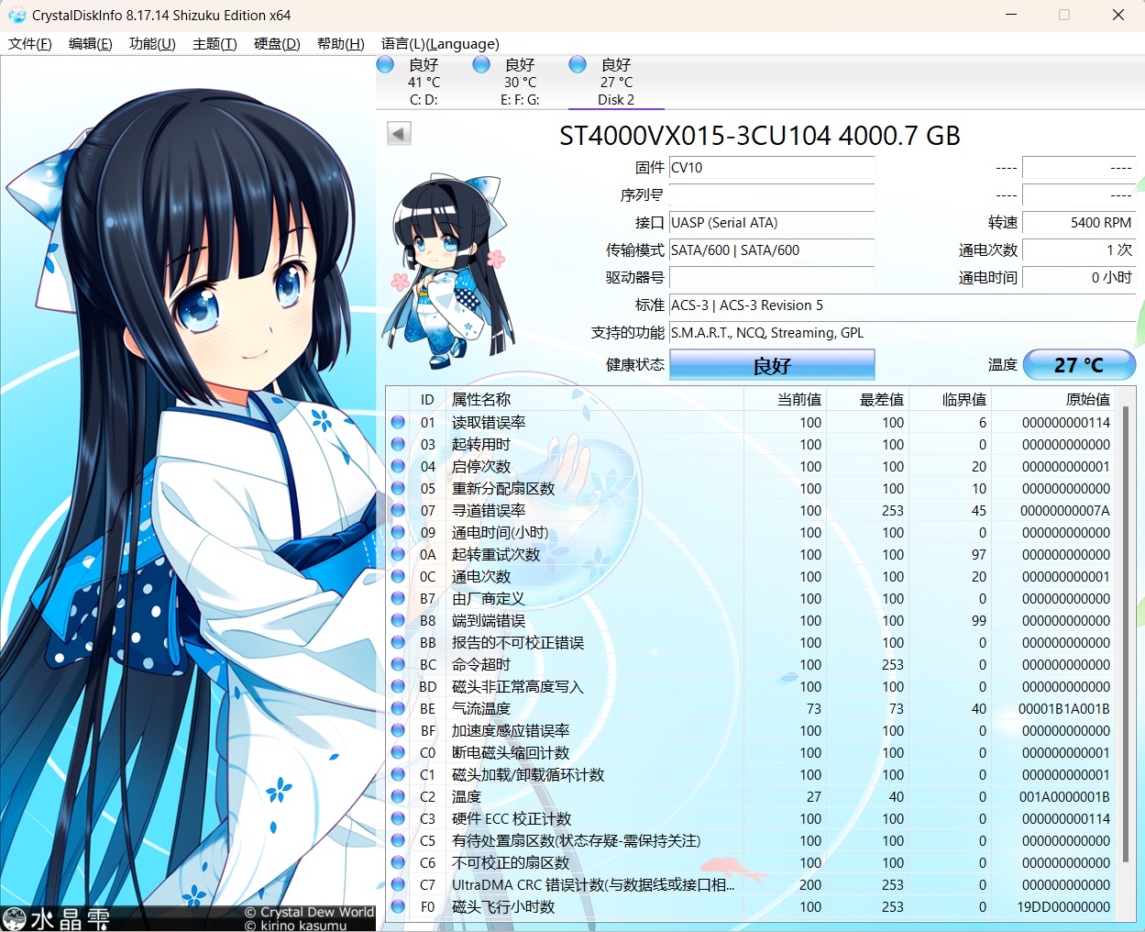Click status orb of row C7 UltraDMA CRC

point(398,884)
